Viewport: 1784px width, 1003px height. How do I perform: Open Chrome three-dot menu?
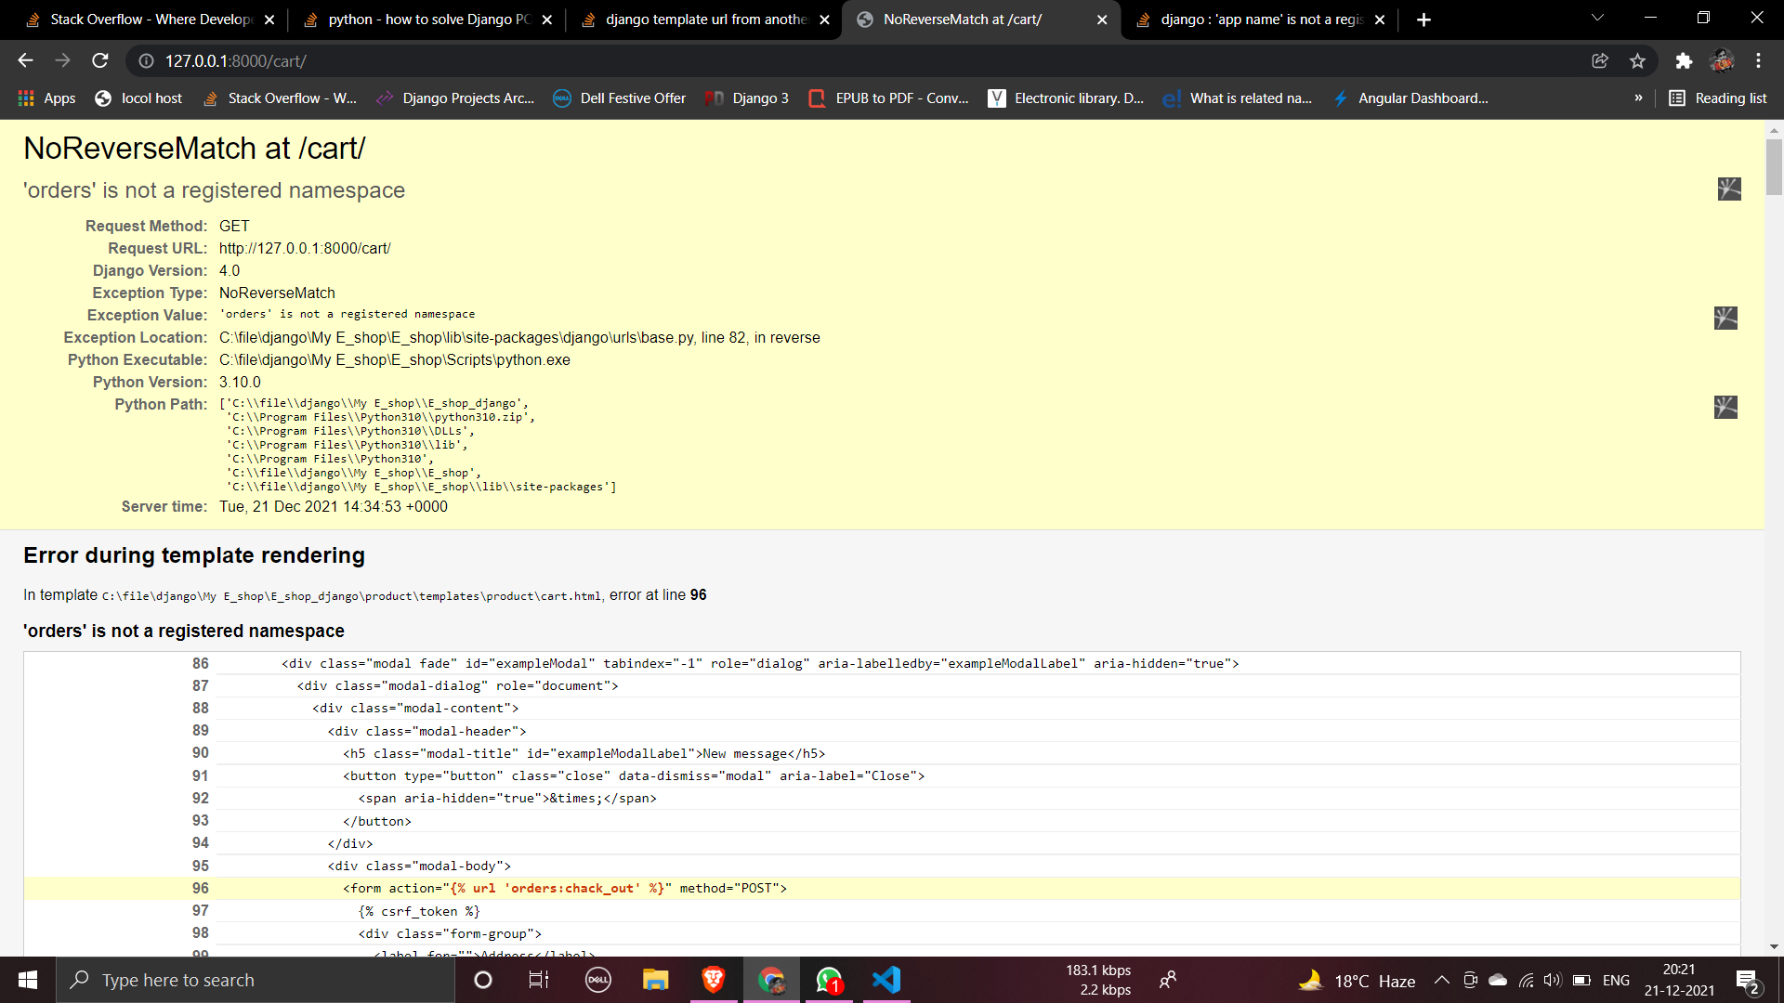pyautogui.click(x=1759, y=60)
